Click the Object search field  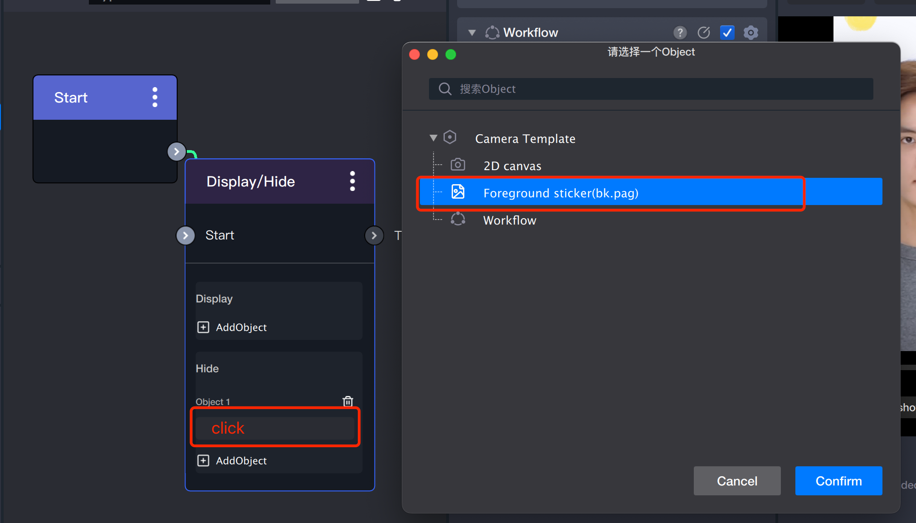pyautogui.click(x=651, y=89)
